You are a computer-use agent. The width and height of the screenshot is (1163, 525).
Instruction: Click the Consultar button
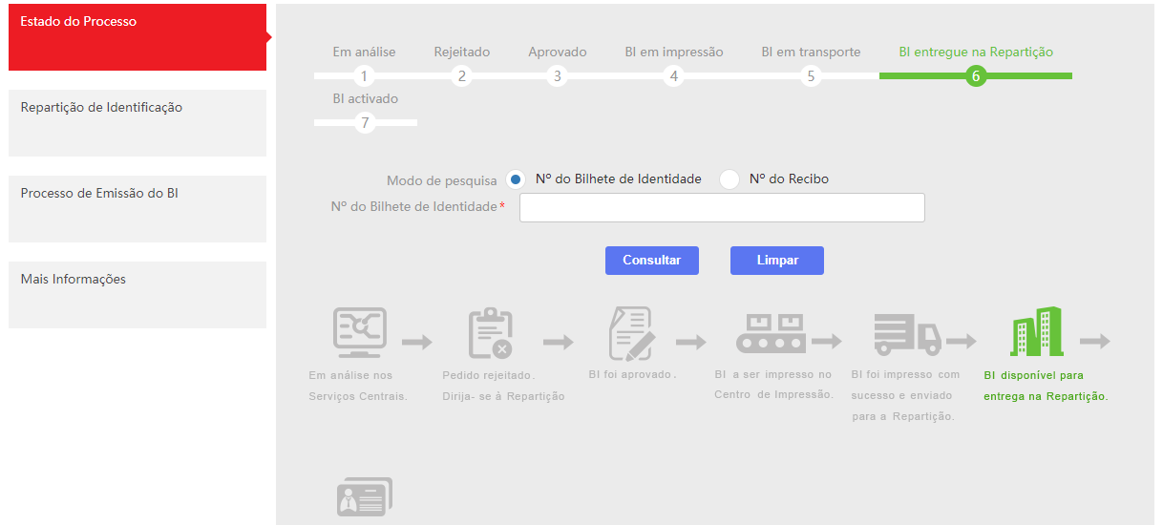[652, 261]
